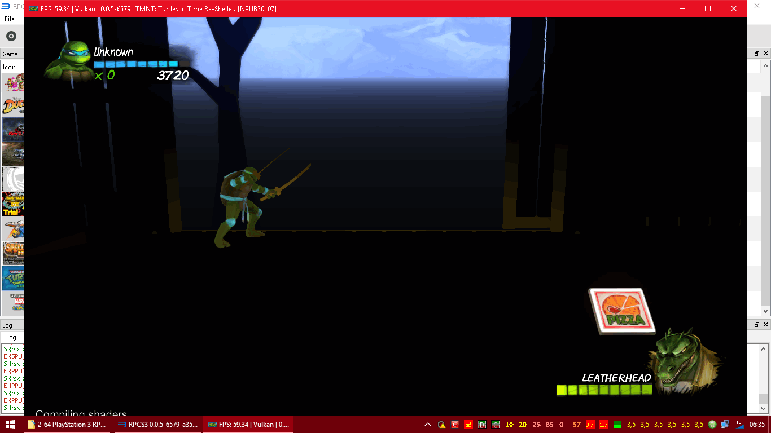Select the Pac-Man Trial game thumbnail
Image resolution: width=771 pixels, height=433 pixels.
point(14,204)
